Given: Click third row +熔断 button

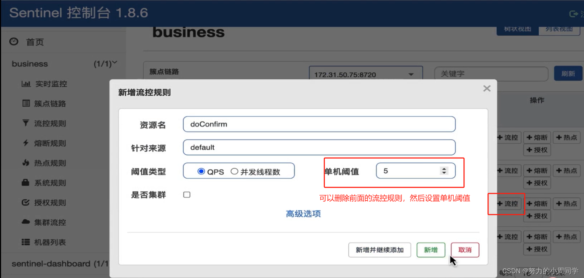Looking at the screenshot, I should tap(537, 204).
